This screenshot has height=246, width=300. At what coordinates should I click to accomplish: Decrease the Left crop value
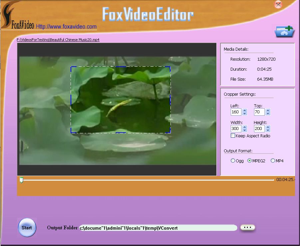pyautogui.click(x=244, y=114)
